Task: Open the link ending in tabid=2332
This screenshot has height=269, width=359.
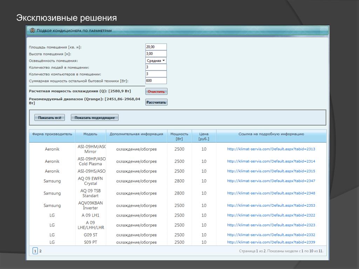Action: coord(271,235)
